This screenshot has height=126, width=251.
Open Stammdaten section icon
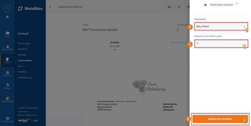pyautogui.click(x=8, y=48)
